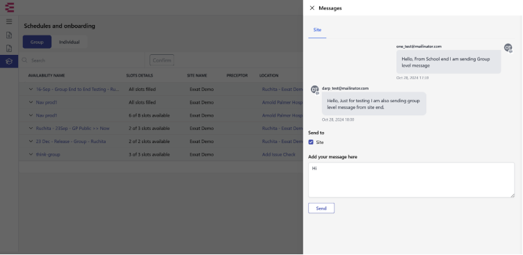523x255 pixels.
Task: Open the second document icon in sidebar
Action: click(9, 49)
